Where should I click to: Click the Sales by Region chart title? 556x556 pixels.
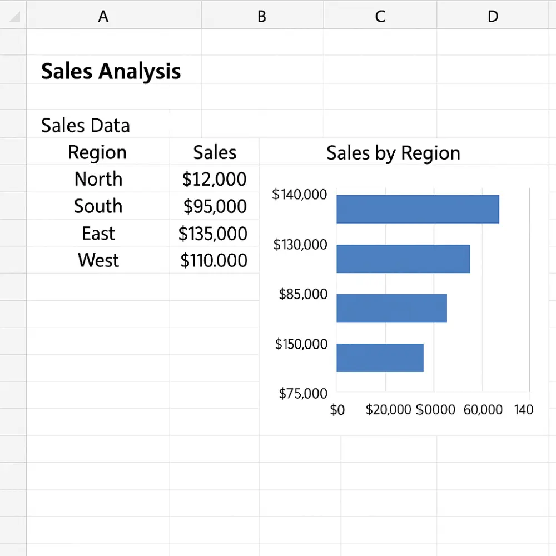click(393, 153)
